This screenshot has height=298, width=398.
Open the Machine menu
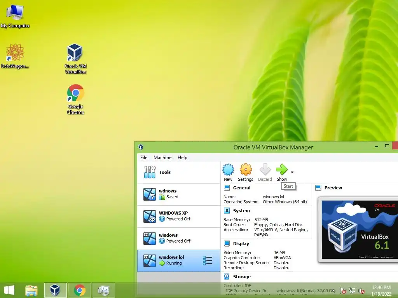[162, 158]
